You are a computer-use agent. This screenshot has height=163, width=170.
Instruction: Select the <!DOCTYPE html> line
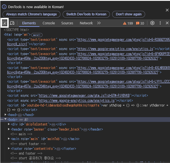16,30
